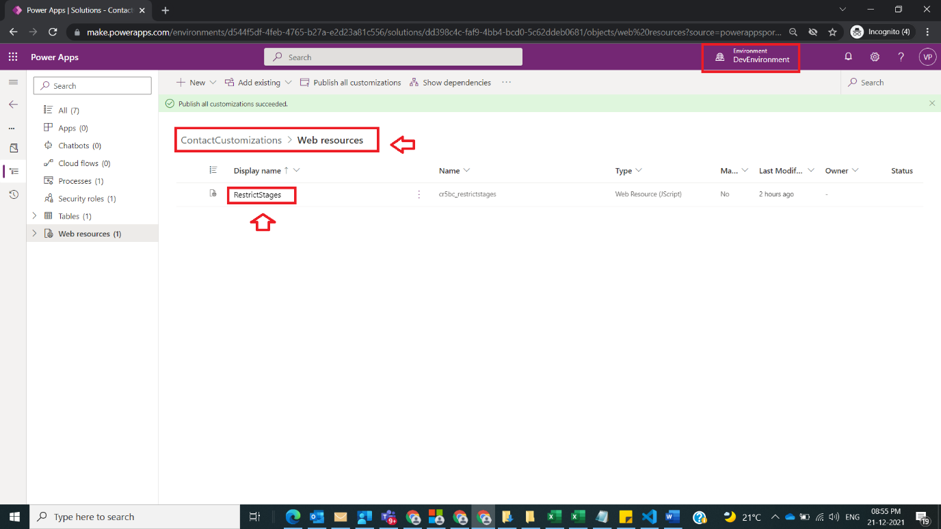Click the RestrictStages web resource file icon
The image size is (941, 529).
(213, 194)
